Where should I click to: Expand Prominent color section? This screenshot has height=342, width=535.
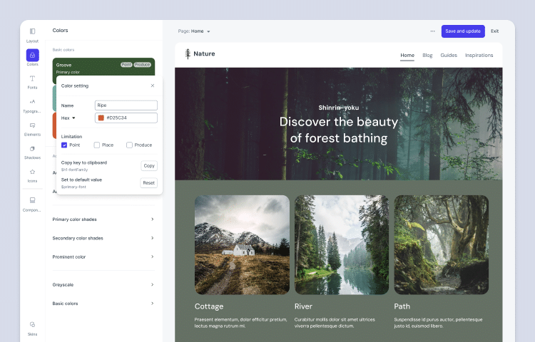pos(103,256)
